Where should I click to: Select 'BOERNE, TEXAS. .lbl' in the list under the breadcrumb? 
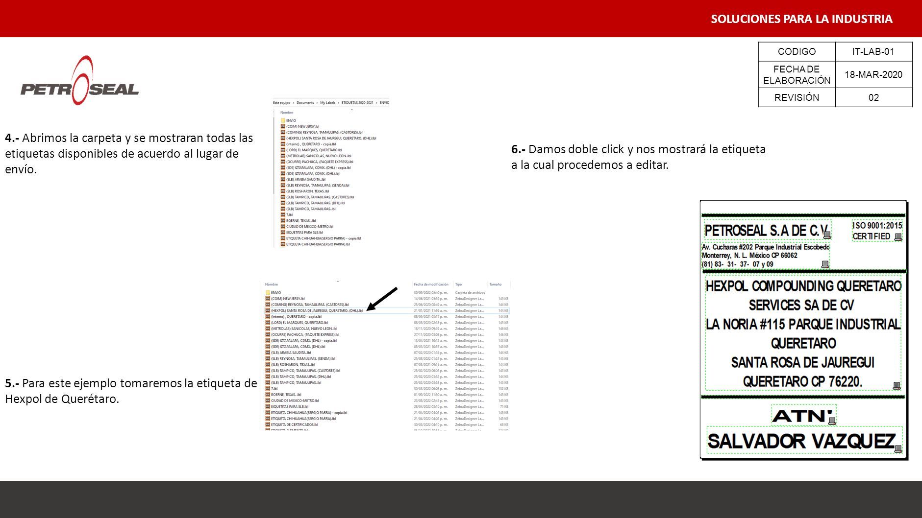[x=301, y=221]
